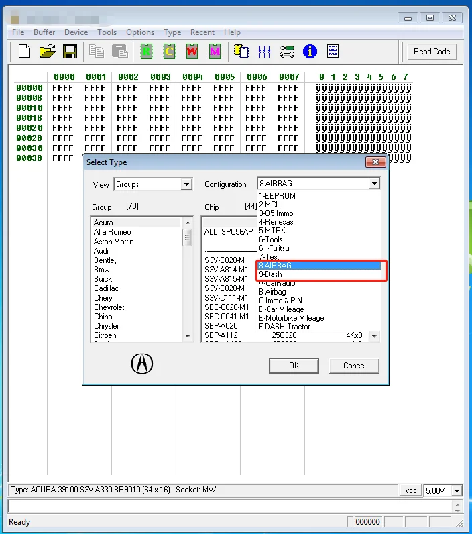
Task: Select 6-Tools configuration option
Action: point(319,239)
